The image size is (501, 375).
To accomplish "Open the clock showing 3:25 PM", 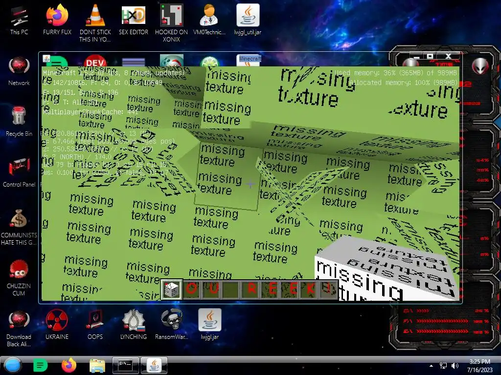I will (x=479, y=366).
